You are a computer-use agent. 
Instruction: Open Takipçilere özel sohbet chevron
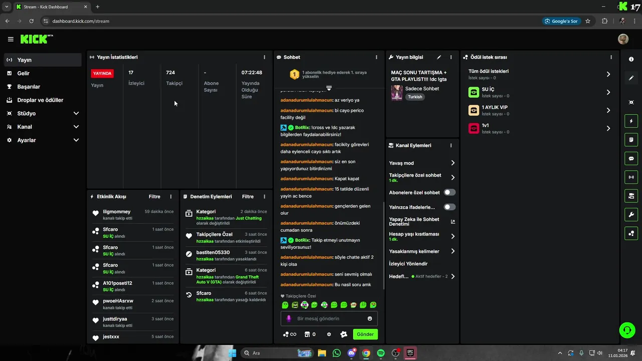click(x=453, y=177)
